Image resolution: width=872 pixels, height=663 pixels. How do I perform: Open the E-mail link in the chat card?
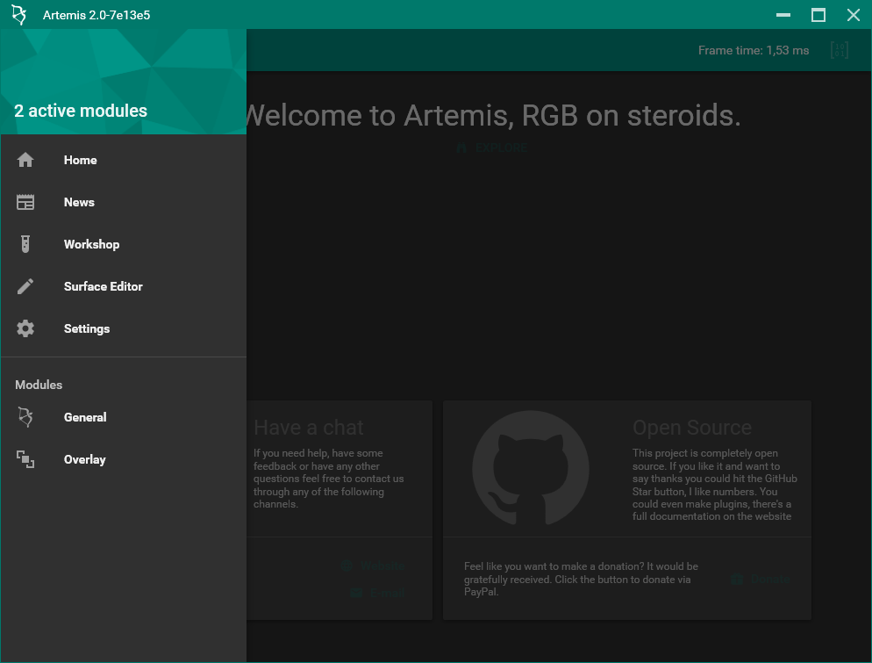tap(377, 593)
